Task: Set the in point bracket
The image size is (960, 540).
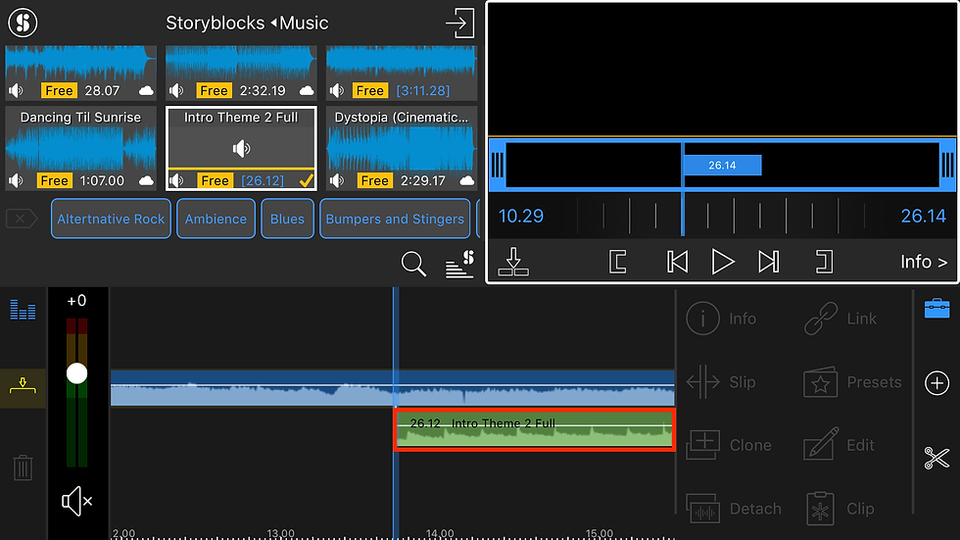Action: tap(617, 262)
